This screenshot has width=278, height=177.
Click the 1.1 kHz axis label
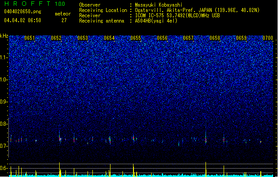(4, 58)
